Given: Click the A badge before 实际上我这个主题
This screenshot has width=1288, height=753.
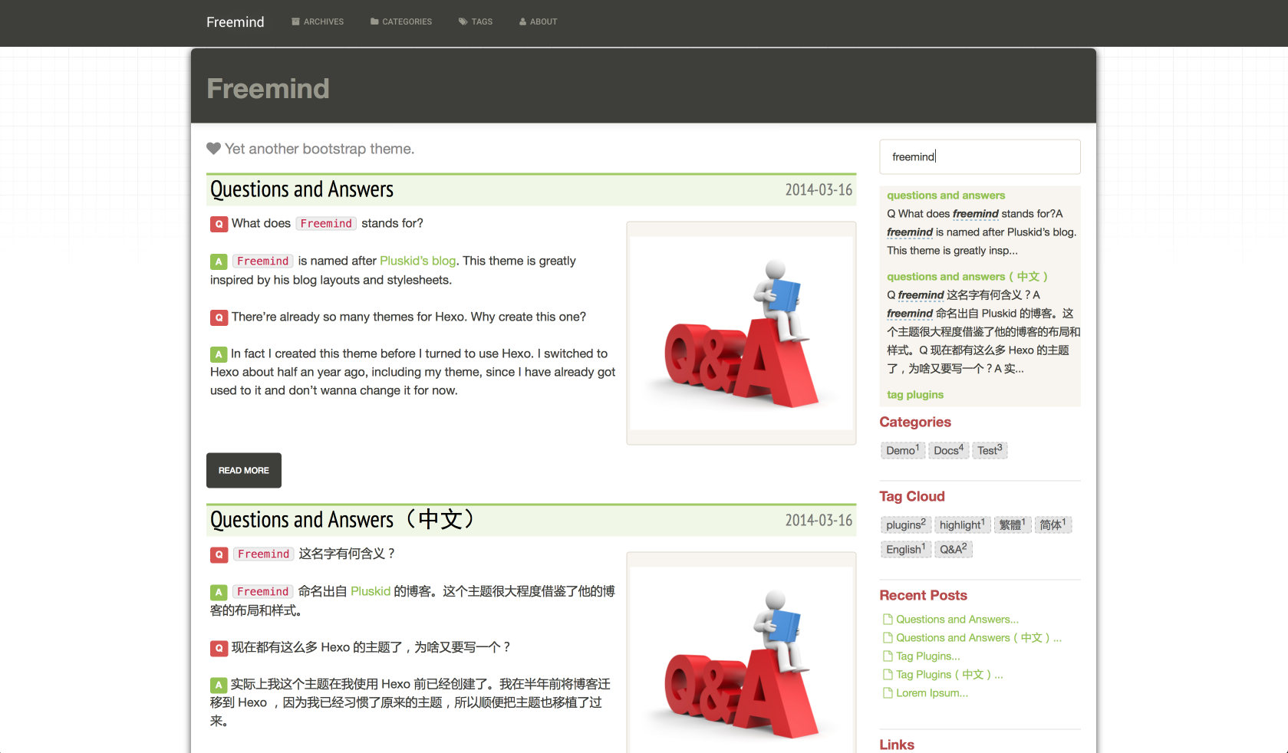Looking at the screenshot, I should tap(219, 685).
